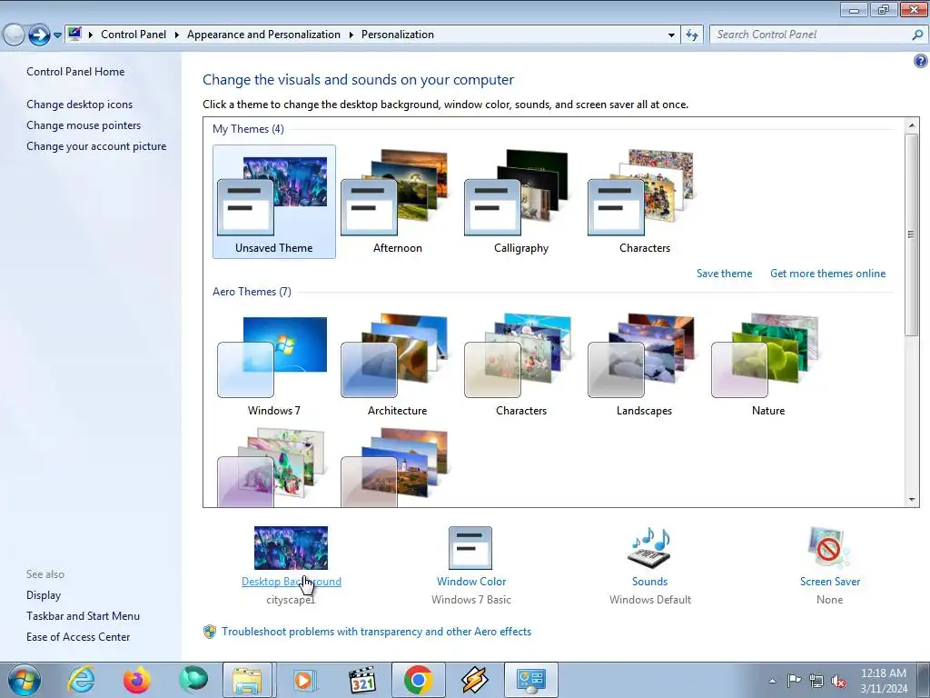The height and width of the screenshot is (698, 930).
Task: Apply the Afternoon theme
Action: click(x=398, y=201)
